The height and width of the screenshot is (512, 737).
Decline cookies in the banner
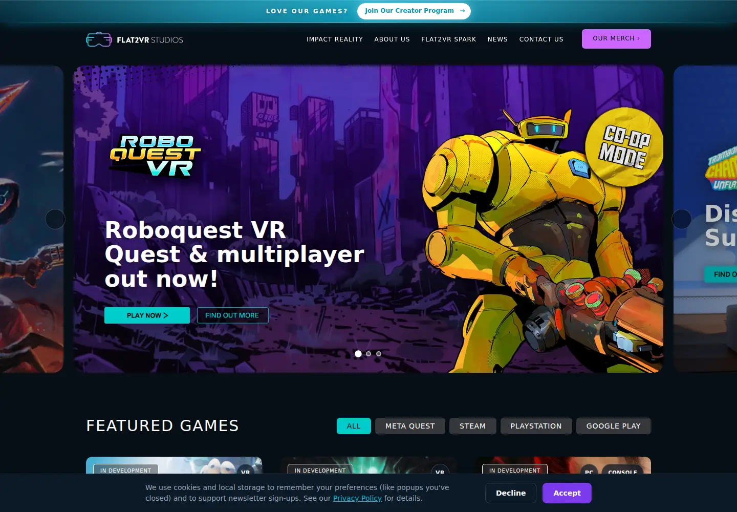point(511,493)
